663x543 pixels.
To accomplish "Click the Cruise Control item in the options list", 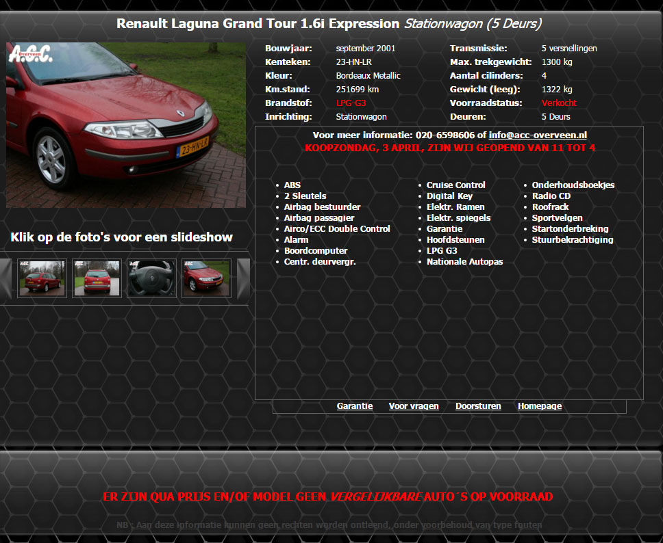I will pyautogui.click(x=455, y=185).
